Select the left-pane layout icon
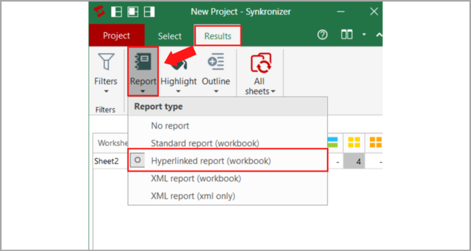This screenshot has height=251, width=471. 116,11
